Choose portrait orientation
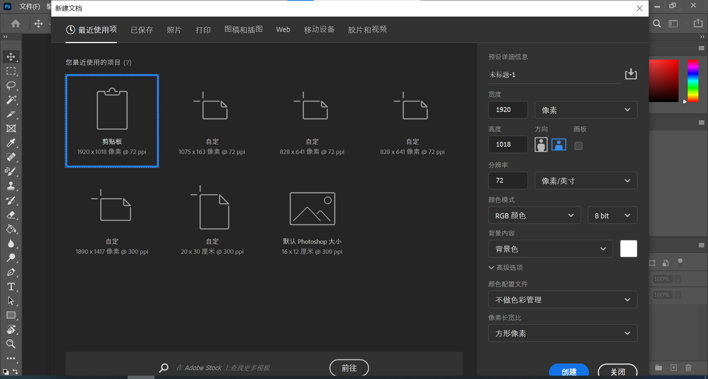Viewport: 708px width, 379px height. (541, 145)
